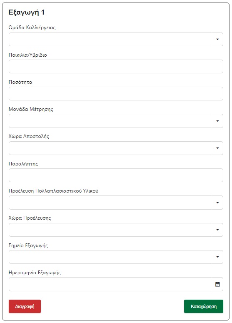The height and width of the screenshot is (323, 232).
Task: Click into the Ποσότητα input box
Action: pos(116,94)
